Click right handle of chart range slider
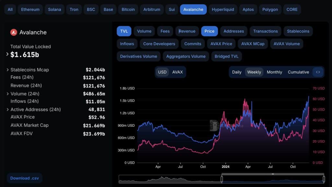Viewport: 332px width, 187px height. (x=324, y=179)
